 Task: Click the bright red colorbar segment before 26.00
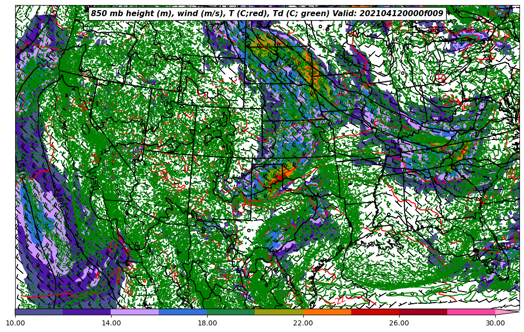point(375,312)
